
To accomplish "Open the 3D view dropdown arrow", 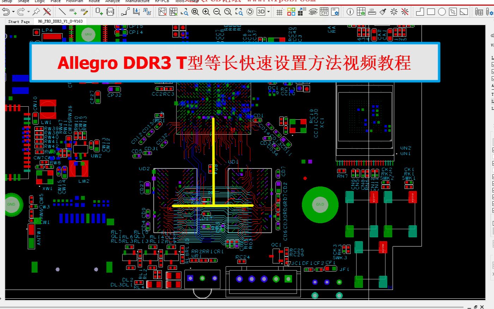I will point(268,12).
